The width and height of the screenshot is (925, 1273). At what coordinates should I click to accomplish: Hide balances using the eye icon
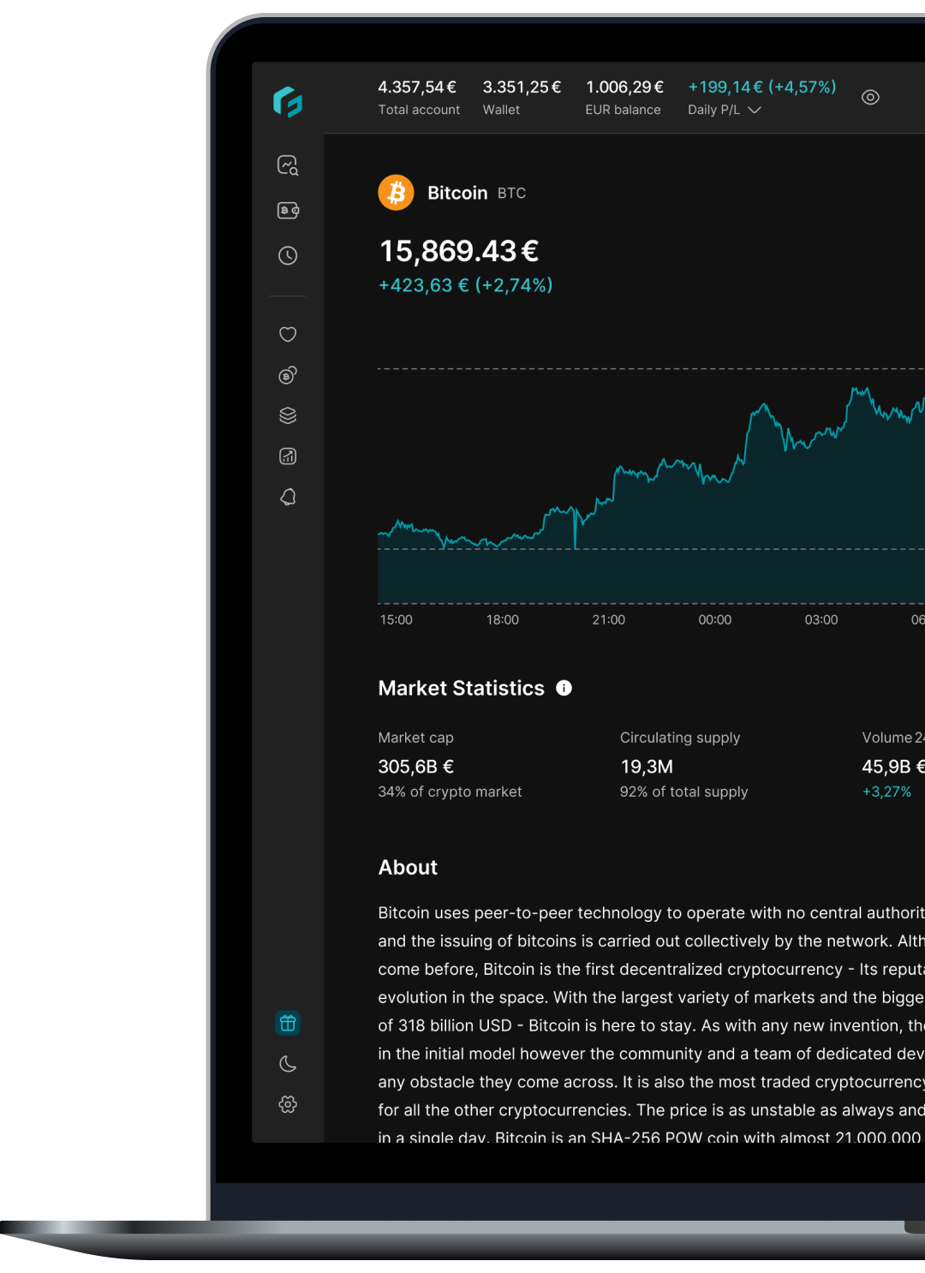click(x=870, y=98)
